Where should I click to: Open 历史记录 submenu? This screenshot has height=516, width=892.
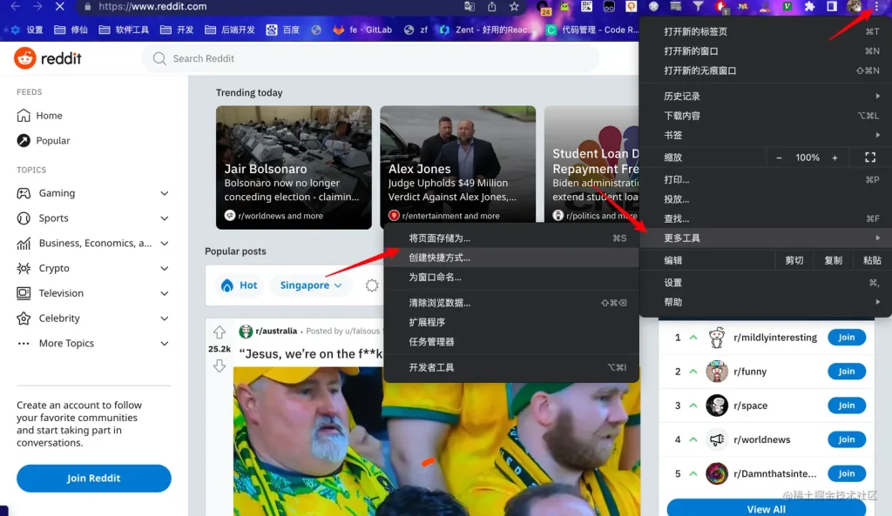(x=766, y=96)
